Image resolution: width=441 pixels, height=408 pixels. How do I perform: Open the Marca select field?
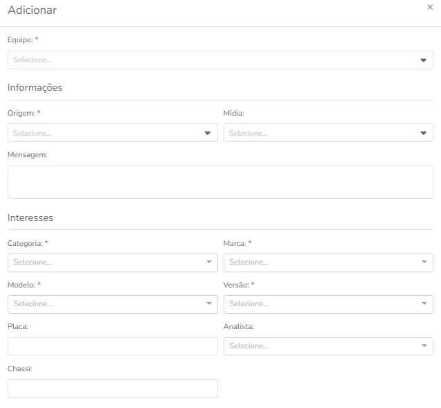328,263
